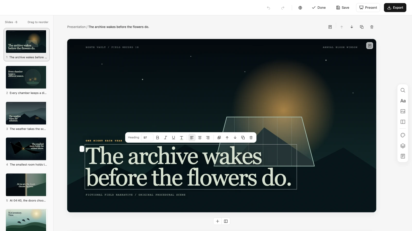Click the arrange layers icon in toolbar
This screenshot has width=412, height=231.
click(x=219, y=138)
